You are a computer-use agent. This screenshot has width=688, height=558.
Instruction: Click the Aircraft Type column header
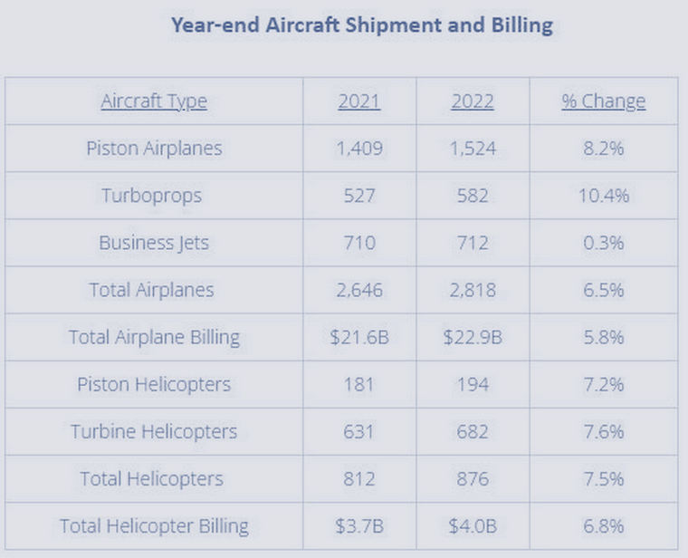click(154, 101)
